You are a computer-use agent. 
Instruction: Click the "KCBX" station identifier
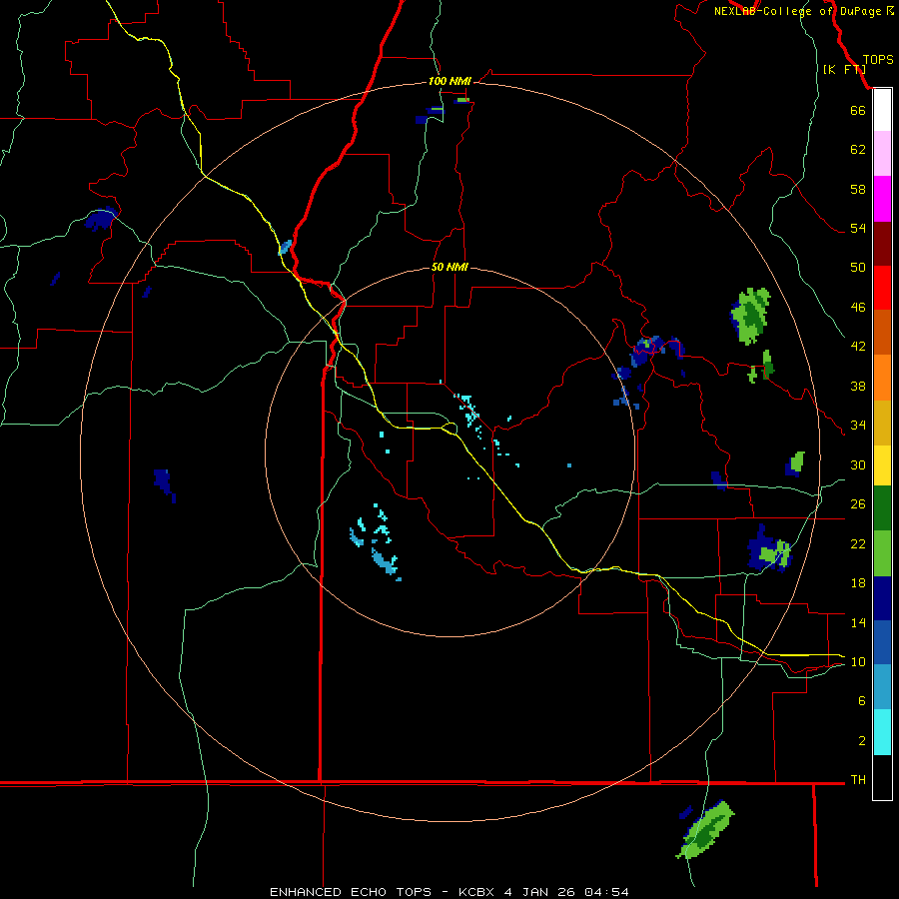click(475, 892)
